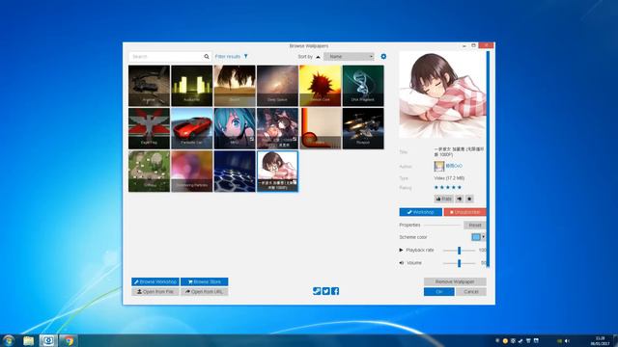Click the Filter results funnel icon
The image size is (618, 347).
click(x=246, y=57)
